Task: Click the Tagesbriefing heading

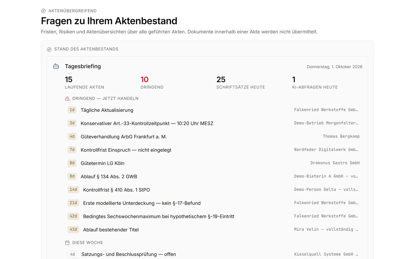Action: point(83,66)
